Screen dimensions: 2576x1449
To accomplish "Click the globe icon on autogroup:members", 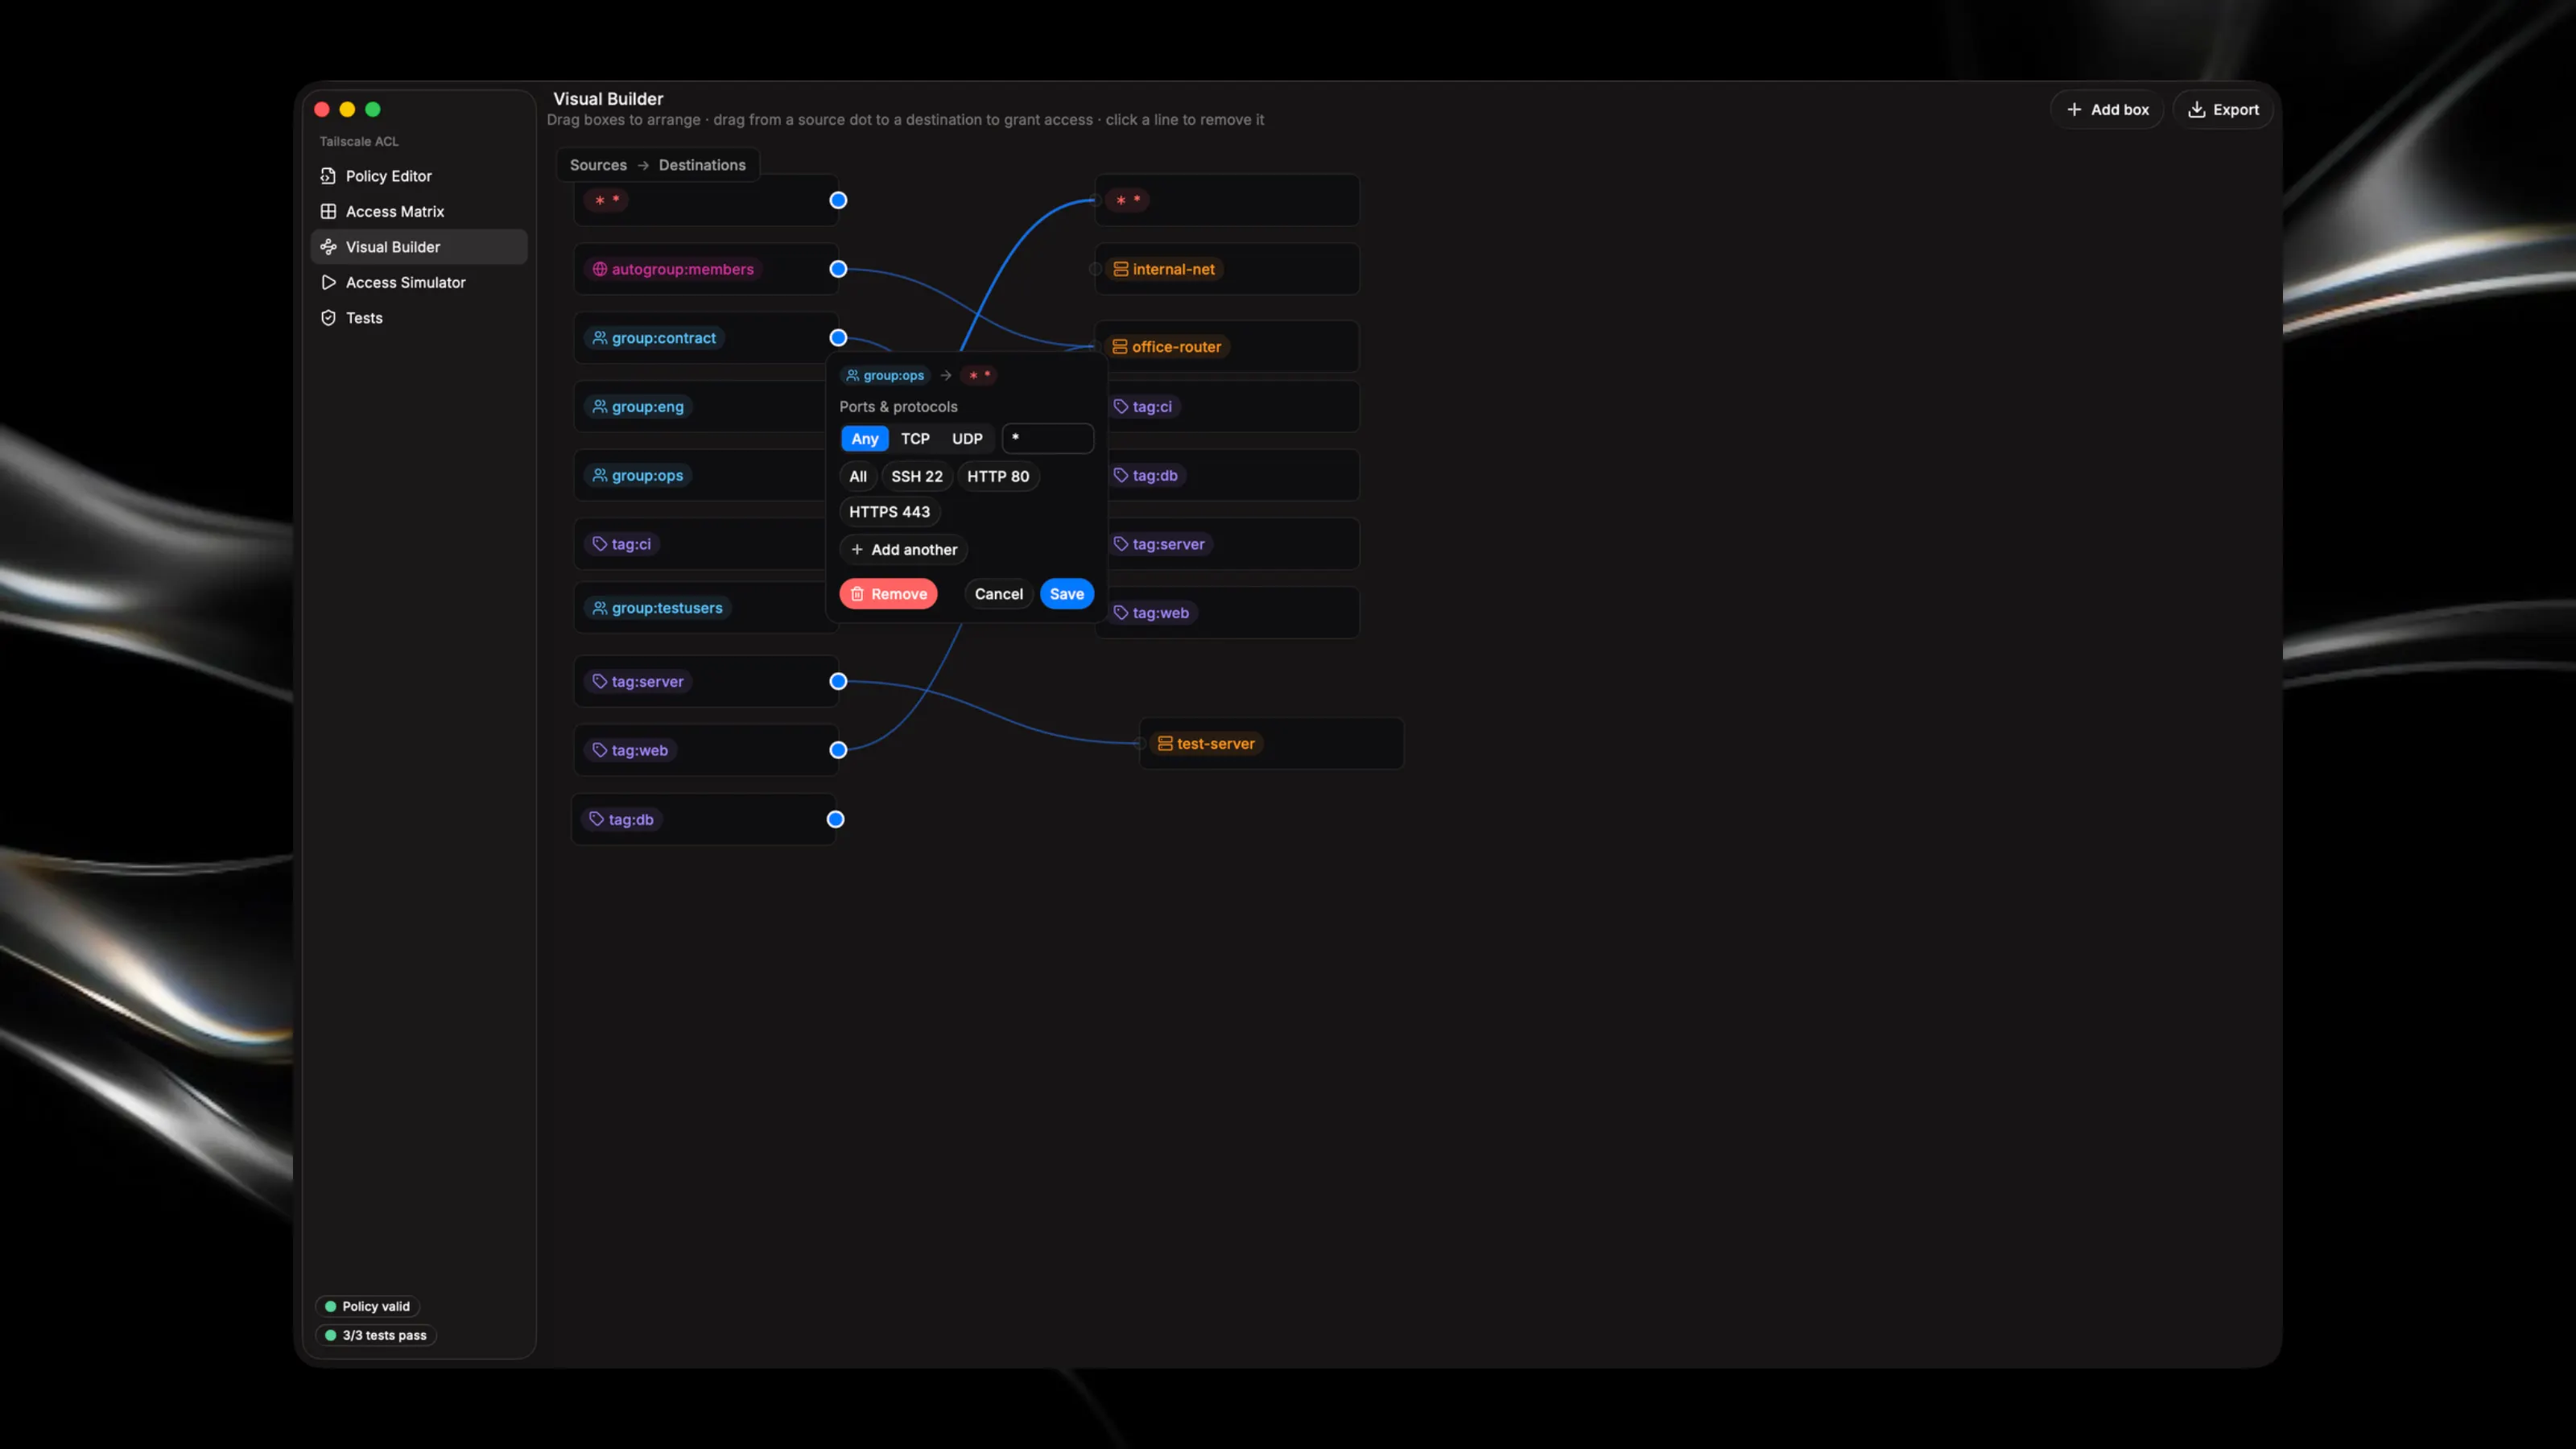I will [x=600, y=269].
